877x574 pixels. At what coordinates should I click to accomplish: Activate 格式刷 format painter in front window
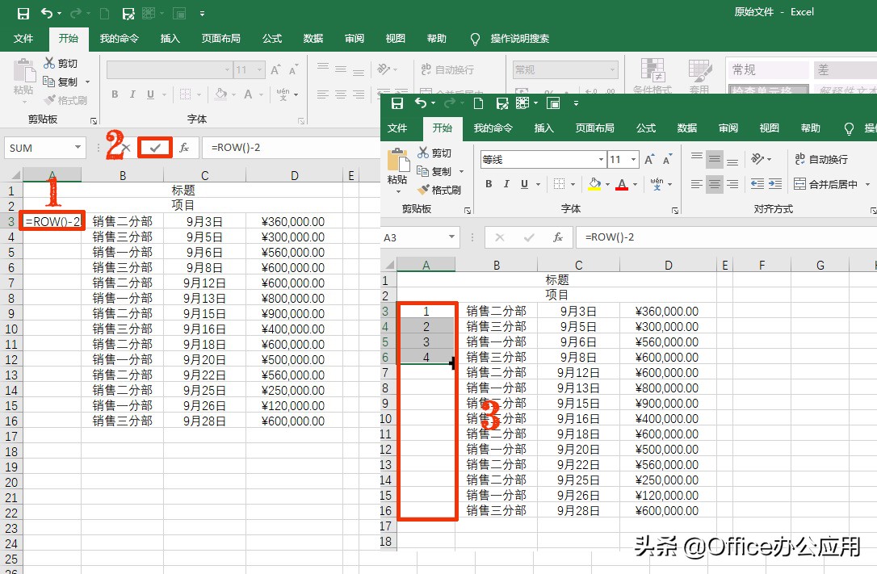[x=439, y=190]
